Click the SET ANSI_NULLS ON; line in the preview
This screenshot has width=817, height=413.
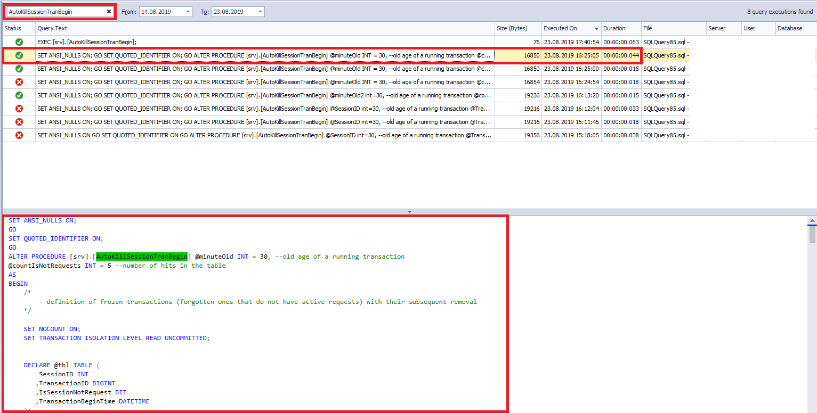point(43,220)
